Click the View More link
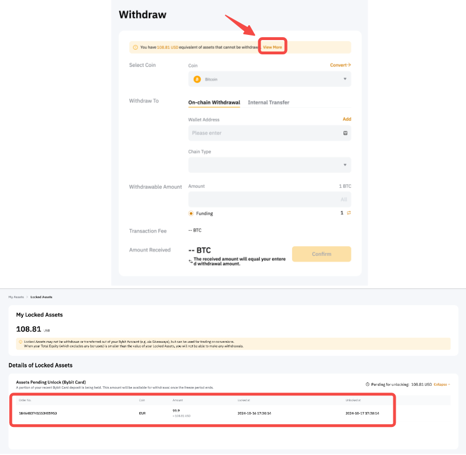The height and width of the screenshot is (455, 466). coord(272,47)
